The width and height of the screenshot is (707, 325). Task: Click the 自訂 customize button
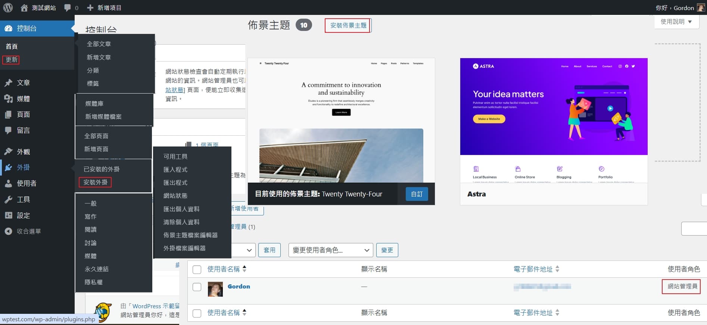click(417, 194)
